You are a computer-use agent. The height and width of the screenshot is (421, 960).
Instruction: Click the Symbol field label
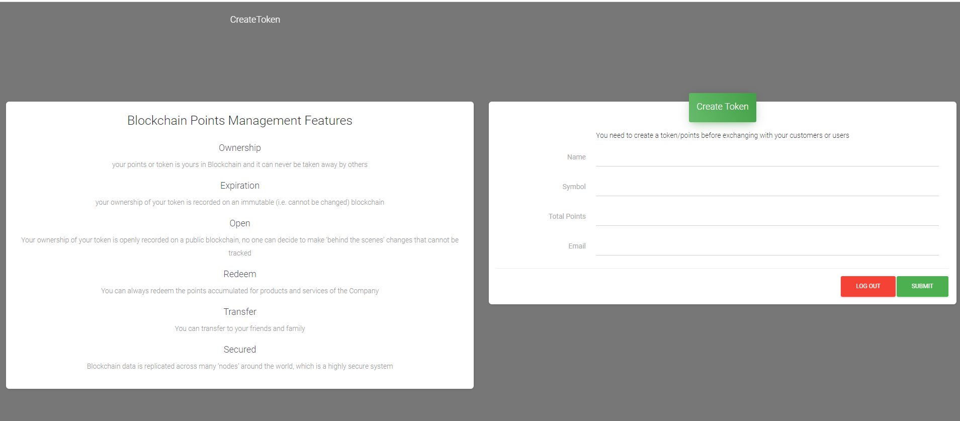pyautogui.click(x=574, y=187)
